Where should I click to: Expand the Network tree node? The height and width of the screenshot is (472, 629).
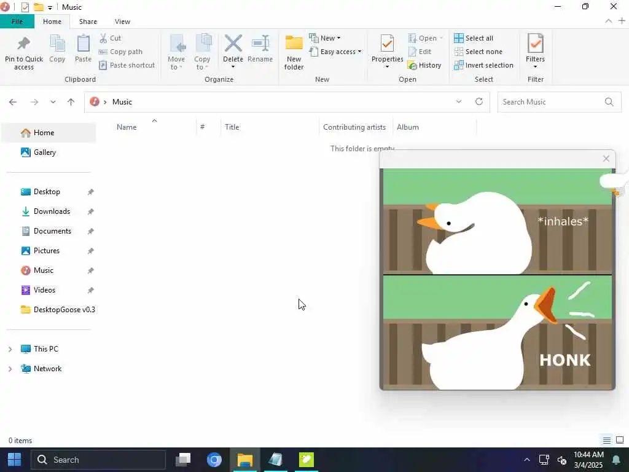pos(10,369)
